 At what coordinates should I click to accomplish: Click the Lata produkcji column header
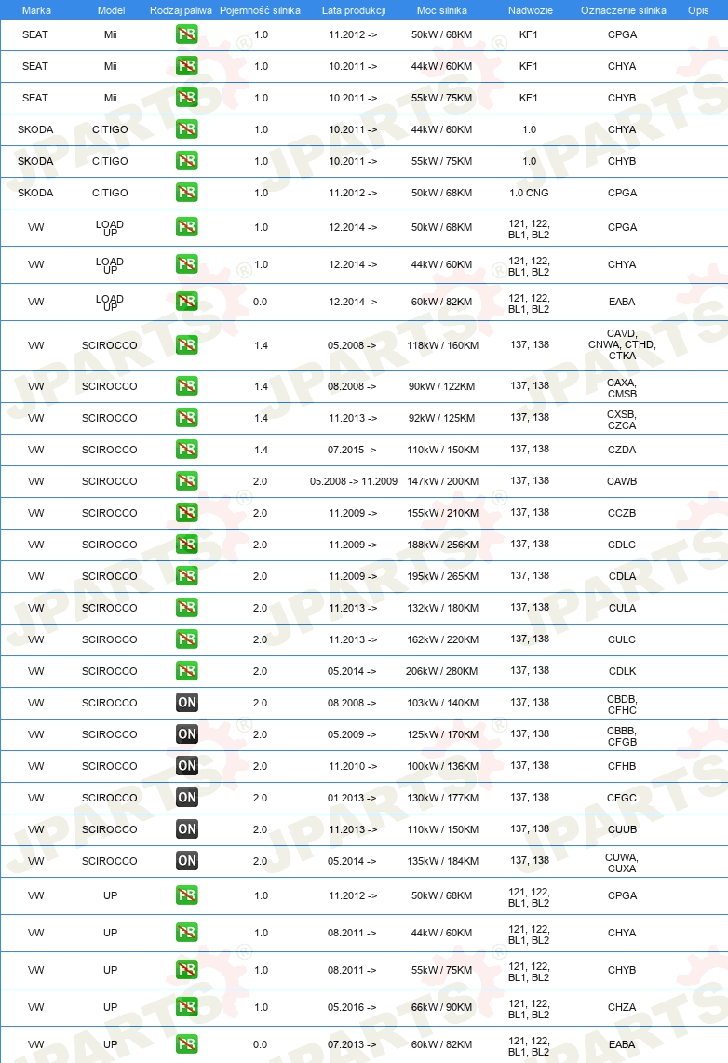tap(354, 10)
